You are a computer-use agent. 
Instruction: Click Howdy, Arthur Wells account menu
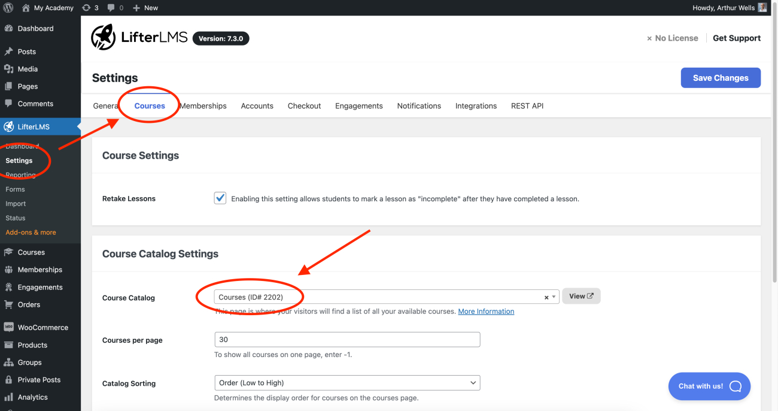tap(730, 8)
